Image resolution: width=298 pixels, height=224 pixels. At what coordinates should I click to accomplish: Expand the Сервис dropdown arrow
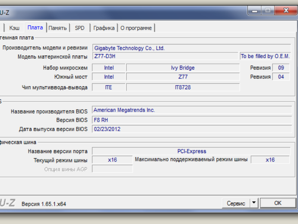click(x=254, y=203)
